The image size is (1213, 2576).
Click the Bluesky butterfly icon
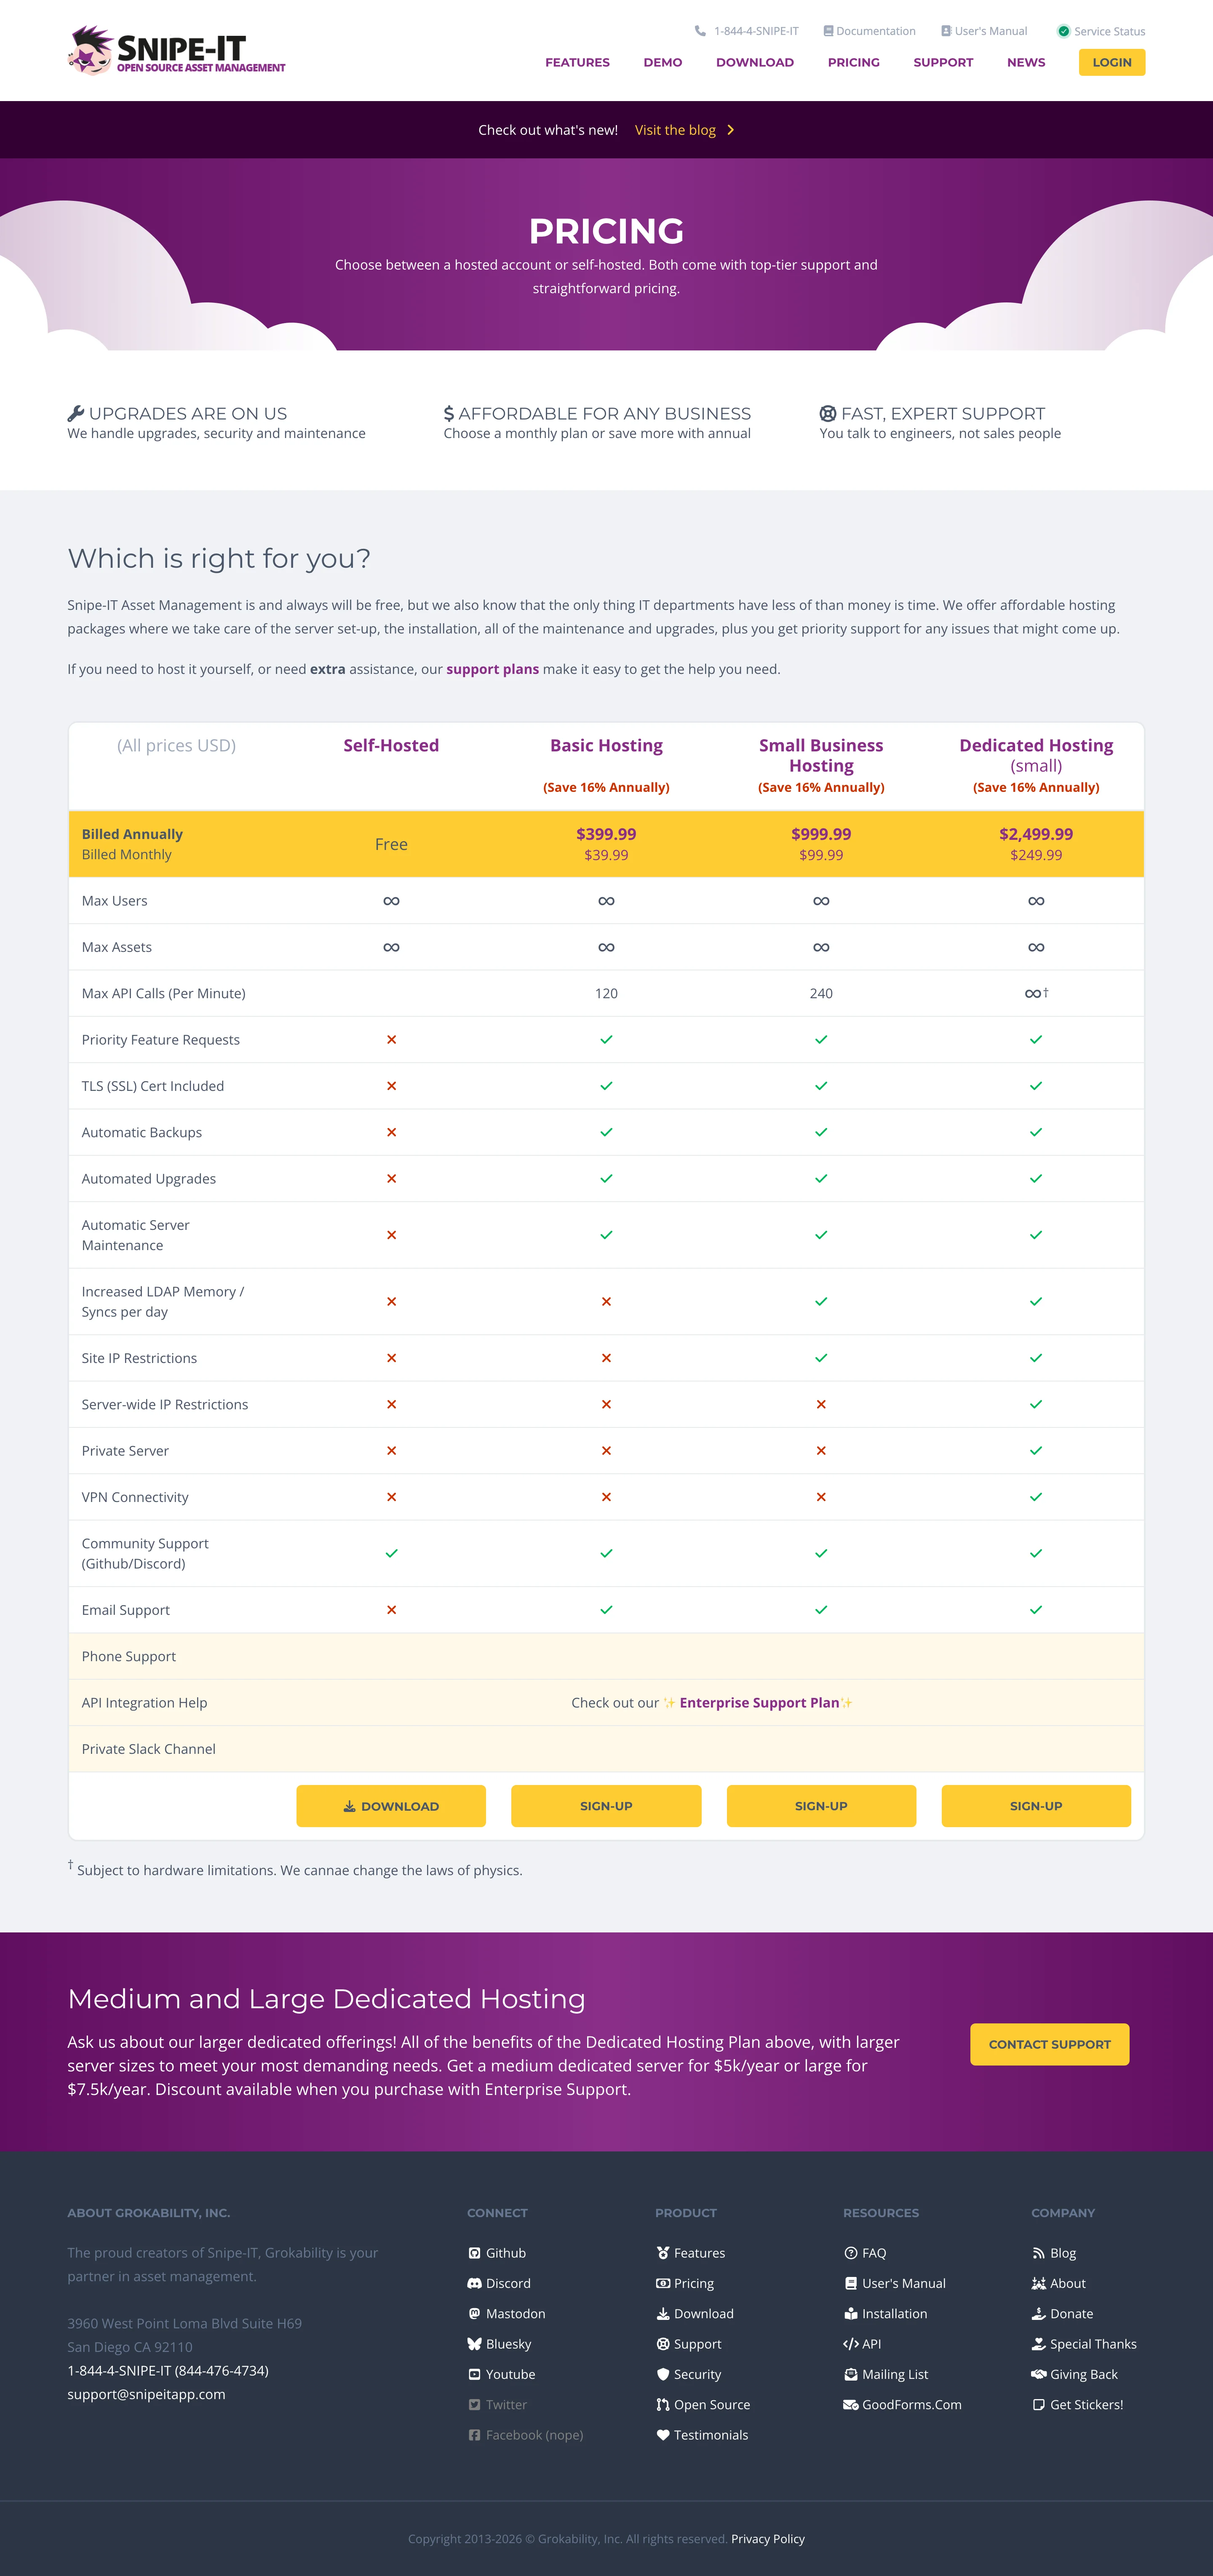click(x=474, y=2344)
